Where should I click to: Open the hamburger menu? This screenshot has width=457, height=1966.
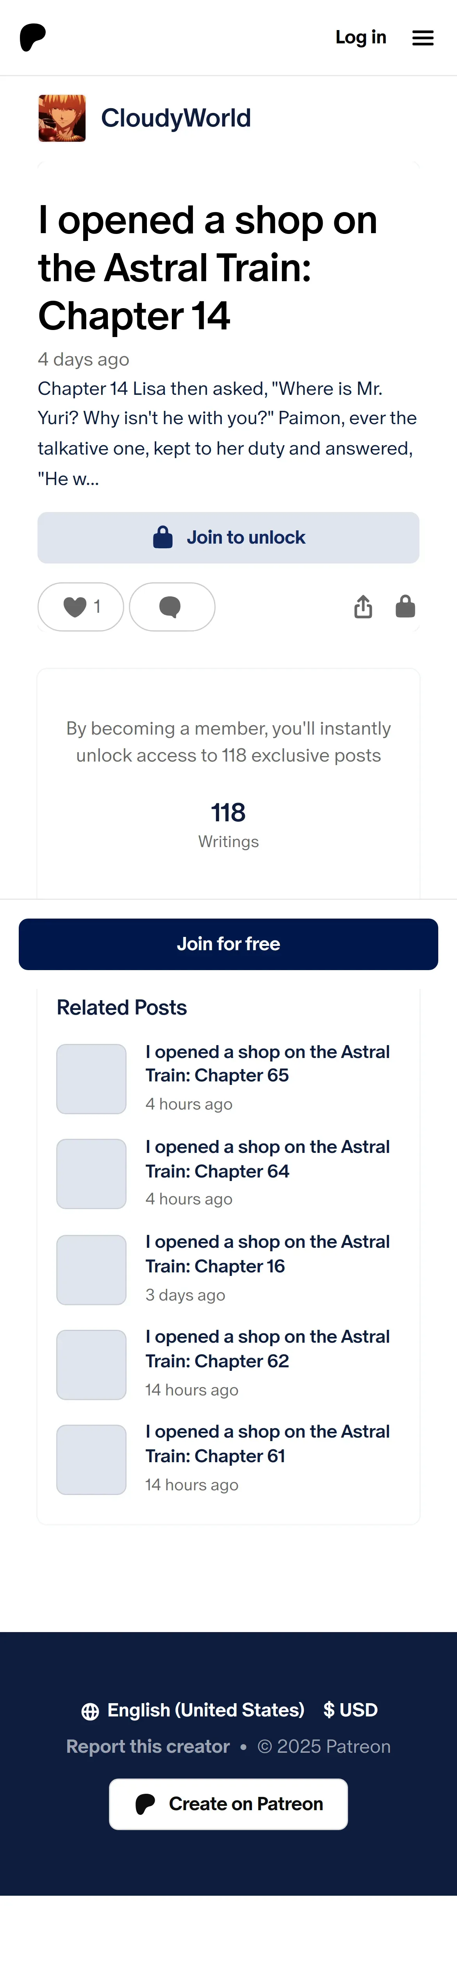(423, 37)
